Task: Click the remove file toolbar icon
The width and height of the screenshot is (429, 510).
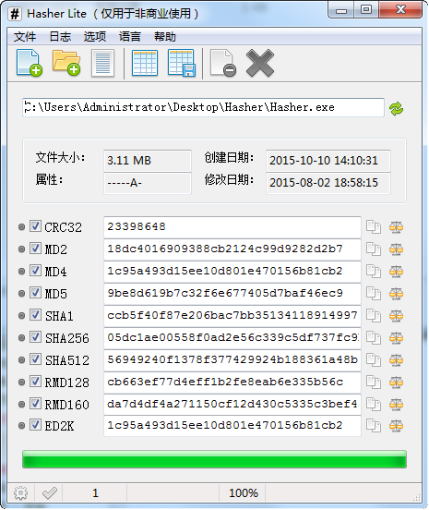Action: coord(223,63)
